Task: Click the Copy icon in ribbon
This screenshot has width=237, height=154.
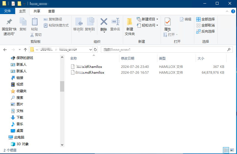Action: pyautogui.click(x=23, y=22)
